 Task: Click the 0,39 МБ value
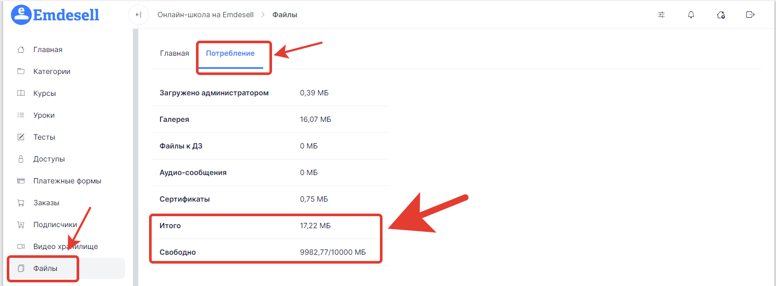point(314,93)
